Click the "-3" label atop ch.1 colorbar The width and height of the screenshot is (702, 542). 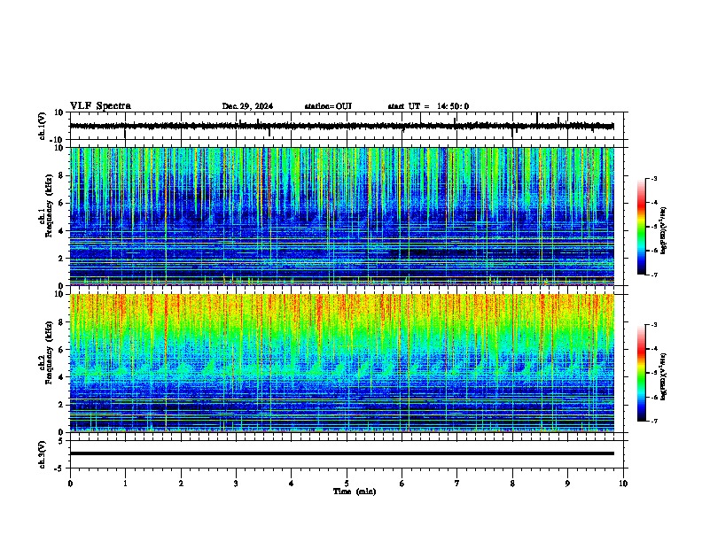[x=654, y=179]
